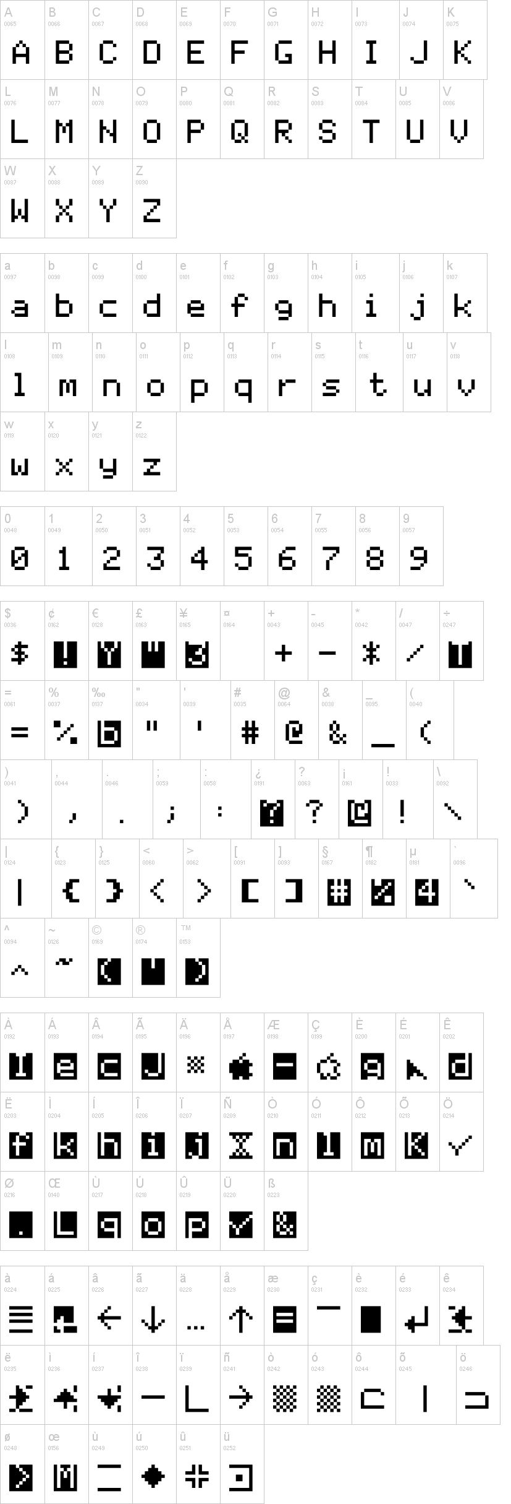Select the lowercase g glyph cell
511x1504 pixels.
coord(285,293)
